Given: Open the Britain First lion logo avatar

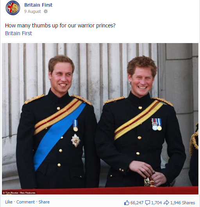Looking at the screenshot, I should click(x=13, y=8).
